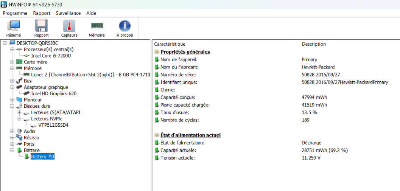Click the 41519 mWh value
This screenshot has height=191, width=400.
[314, 105]
